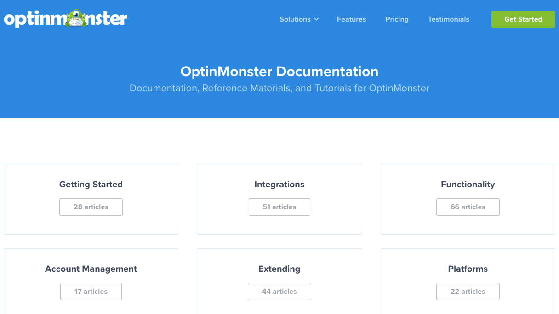
Task: View the 44 articles button
Action: click(x=279, y=292)
